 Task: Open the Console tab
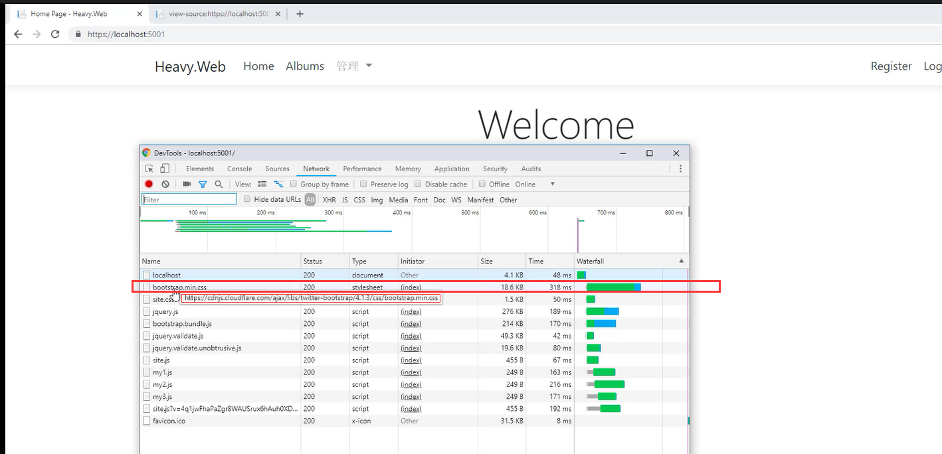tap(240, 169)
